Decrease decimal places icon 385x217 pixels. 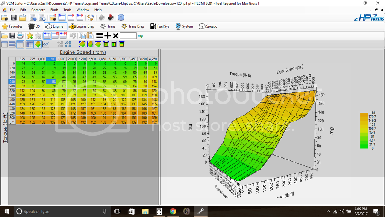(60, 44)
